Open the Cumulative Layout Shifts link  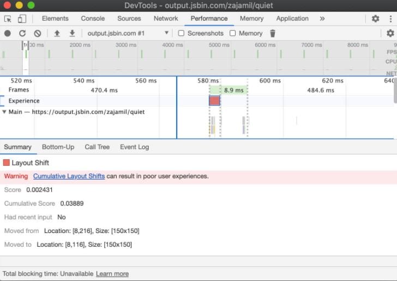[x=69, y=176]
